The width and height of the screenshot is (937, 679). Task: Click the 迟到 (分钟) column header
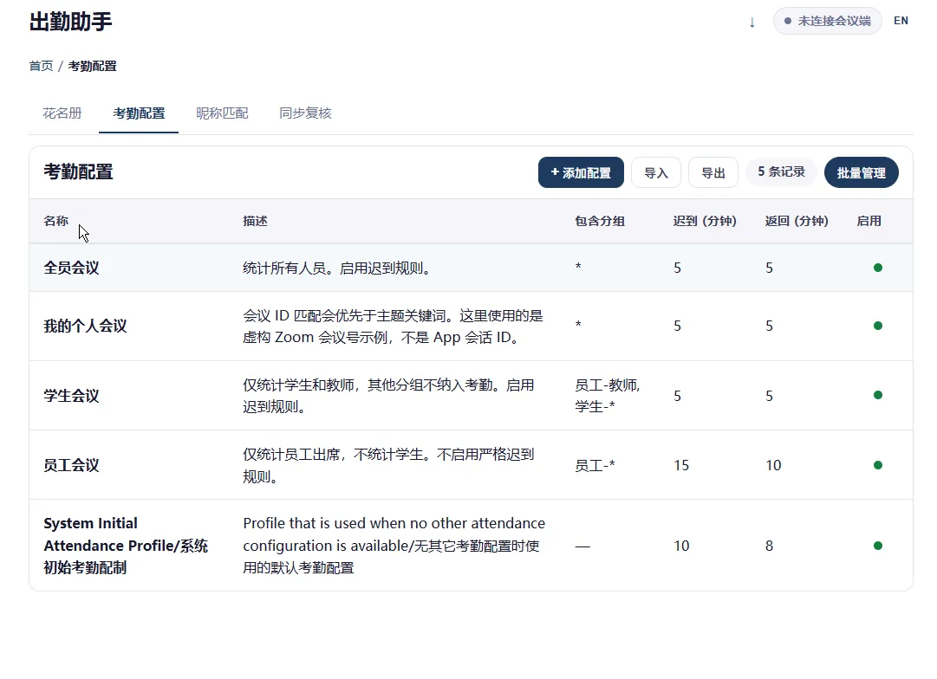[x=705, y=221]
